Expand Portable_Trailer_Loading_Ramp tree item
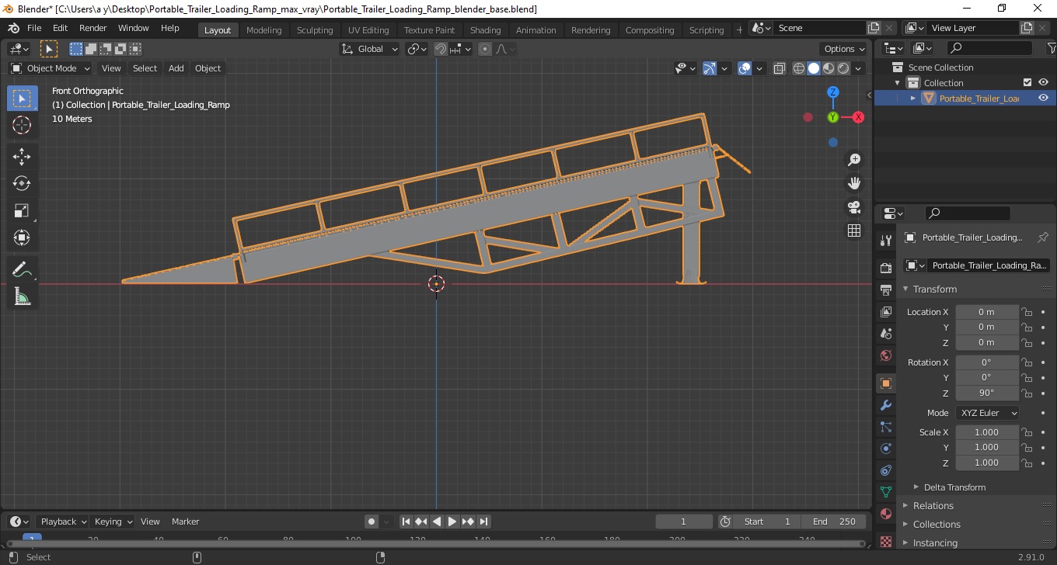 point(913,98)
